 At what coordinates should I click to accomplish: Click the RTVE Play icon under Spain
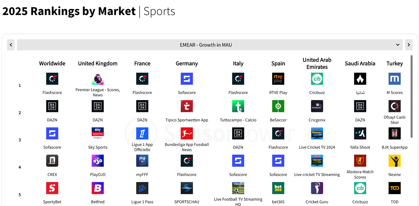[278, 79]
